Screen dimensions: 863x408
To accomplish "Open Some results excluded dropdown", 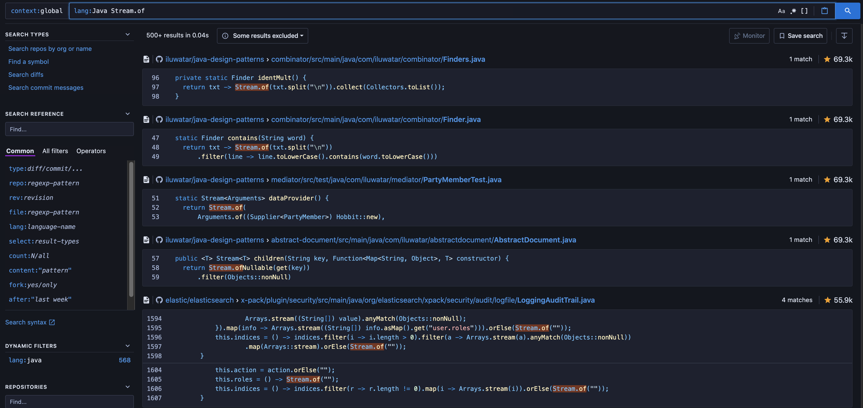I will click(262, 36).
